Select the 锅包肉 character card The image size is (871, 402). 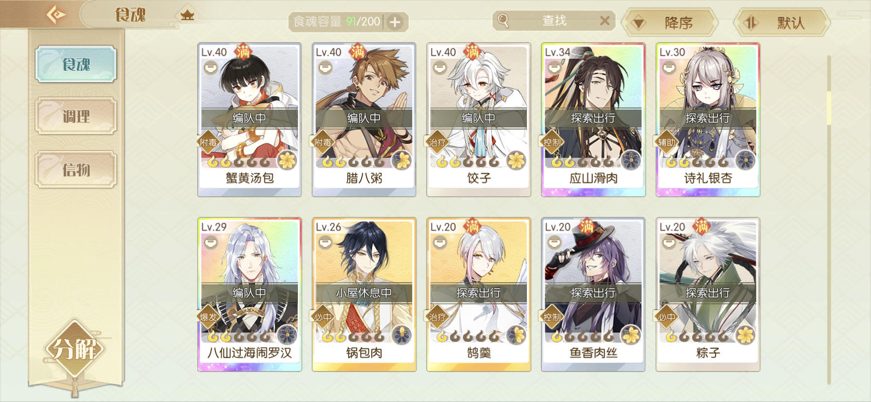tap(364, 294)
